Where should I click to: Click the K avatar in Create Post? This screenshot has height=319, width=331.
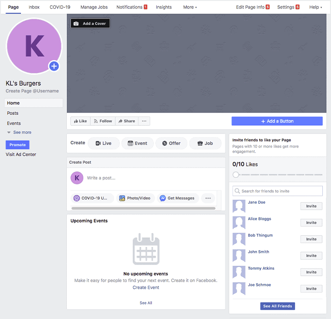tap(77, 178)
